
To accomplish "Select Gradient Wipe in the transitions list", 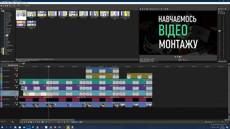I will click(x=9, y=25).
